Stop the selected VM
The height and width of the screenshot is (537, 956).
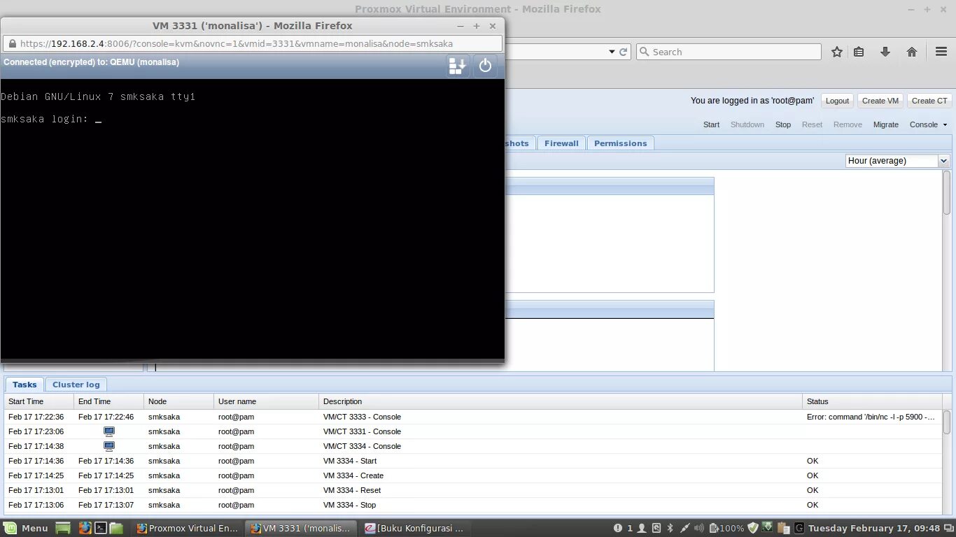pyautogui.click(x=783, y=124)
